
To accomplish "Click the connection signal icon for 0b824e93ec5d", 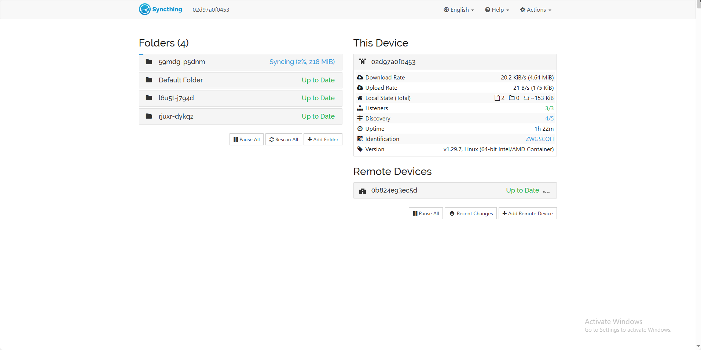I will point(546,191).
